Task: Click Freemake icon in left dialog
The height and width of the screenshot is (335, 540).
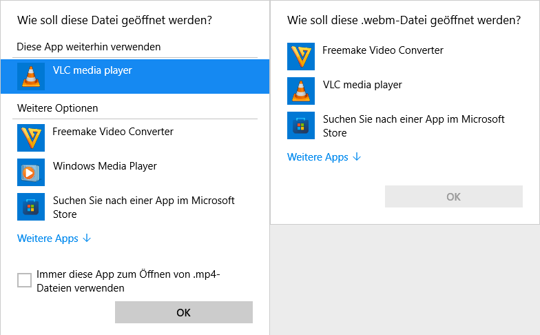Action: pyautogui.click(x=31, y=138)
